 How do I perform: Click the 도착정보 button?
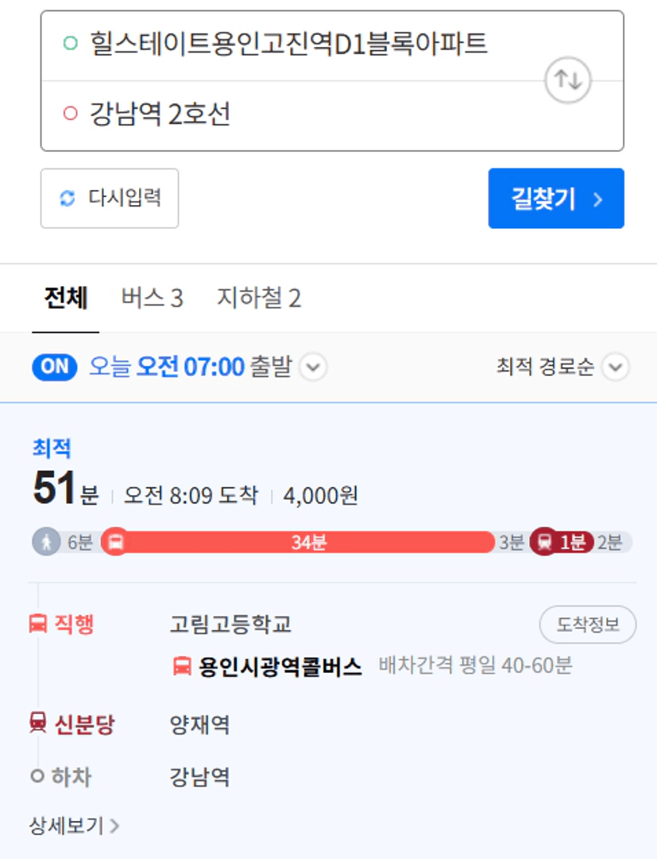(x=587, y=625)
